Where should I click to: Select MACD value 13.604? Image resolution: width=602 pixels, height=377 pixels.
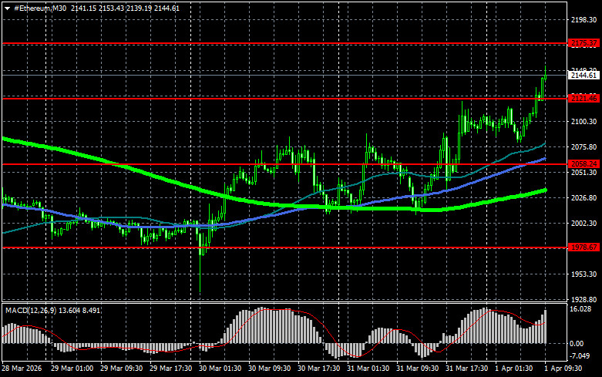[69, 310]
